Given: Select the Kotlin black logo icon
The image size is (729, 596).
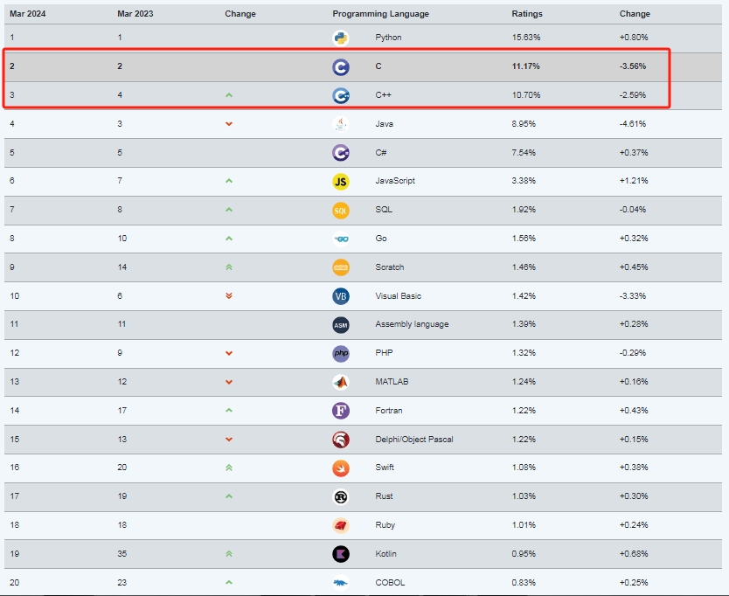Looking at the screenshot, I should 341,554.
